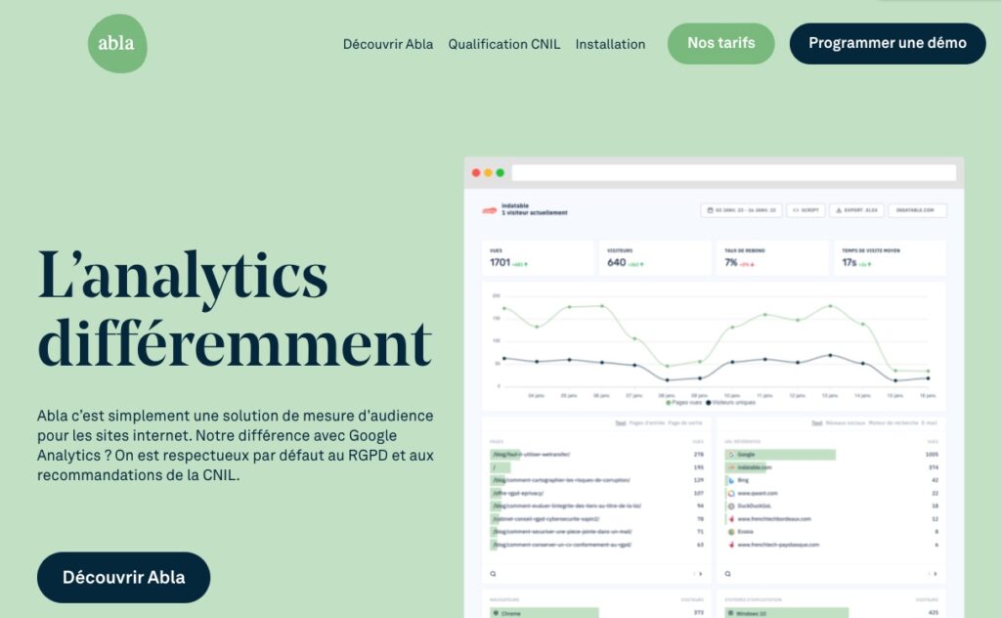
Task: Click the icon beside www.frenchtechbordeaux.com
Action: 731,519
